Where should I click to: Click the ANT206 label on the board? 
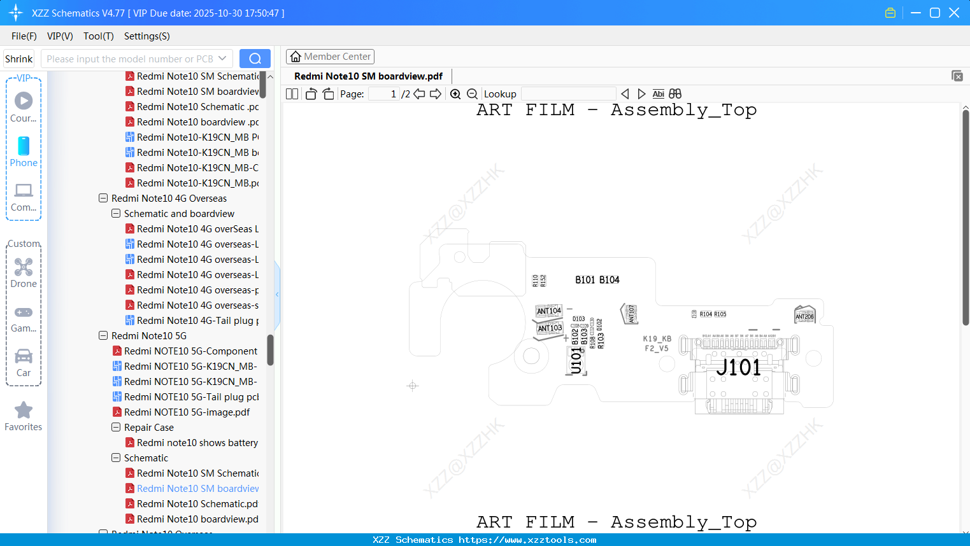(805, 316)
